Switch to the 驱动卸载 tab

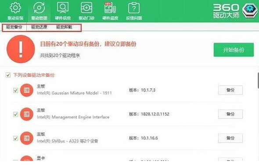[64, 27]
